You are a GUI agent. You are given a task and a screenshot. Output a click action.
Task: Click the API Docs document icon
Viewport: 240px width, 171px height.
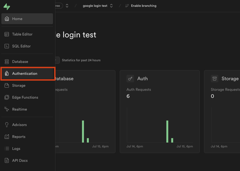pos(7,160)
